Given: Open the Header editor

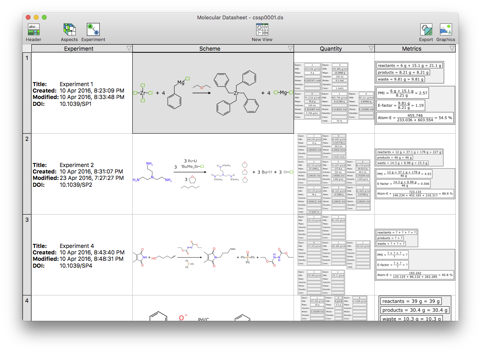Looking at the screenshot, I should point(33,31).
